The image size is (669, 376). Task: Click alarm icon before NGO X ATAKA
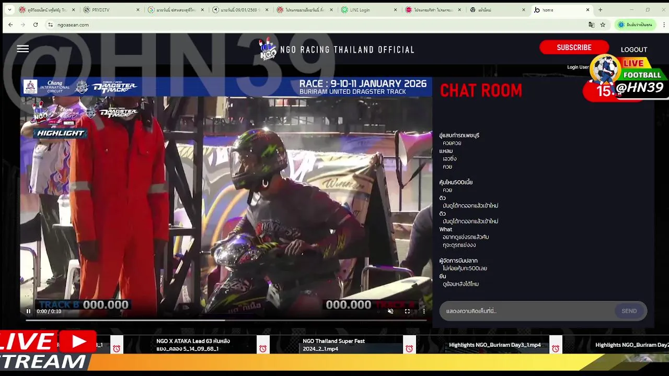click(x=117, y=348)
